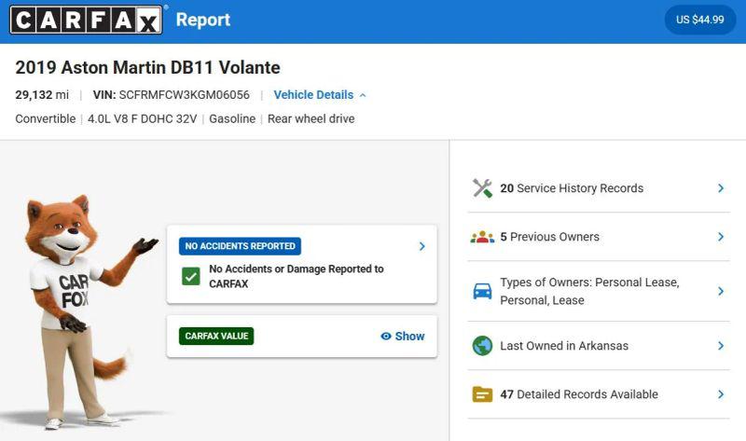The image size is (746, 441).
Task: Click the globe icon for Last Owned
Action: coord(482,346)
